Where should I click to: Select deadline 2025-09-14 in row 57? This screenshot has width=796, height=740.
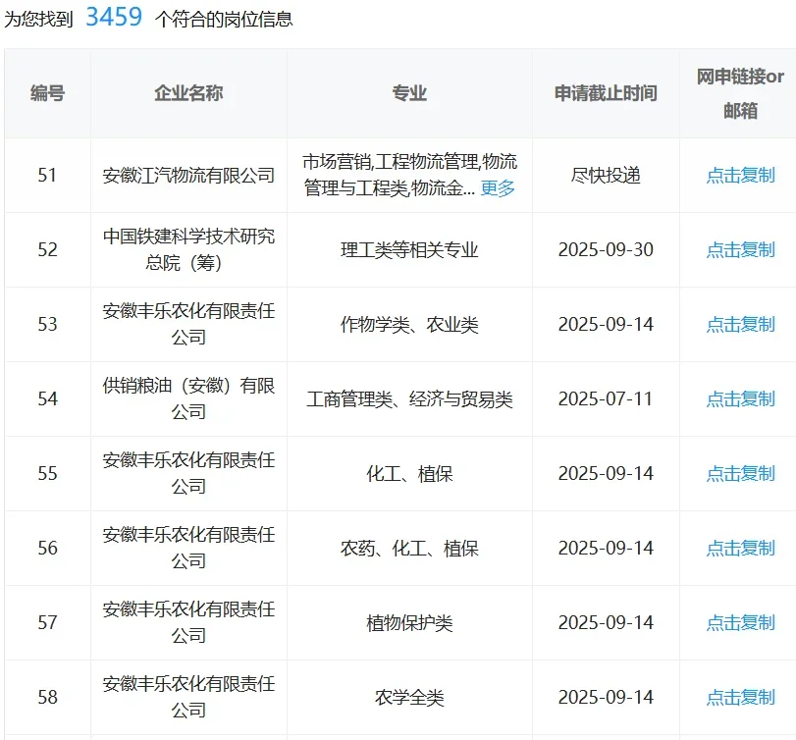(606, 623)
